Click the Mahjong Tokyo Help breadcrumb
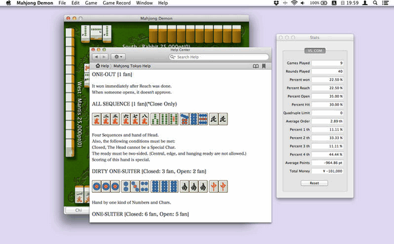 132,66
